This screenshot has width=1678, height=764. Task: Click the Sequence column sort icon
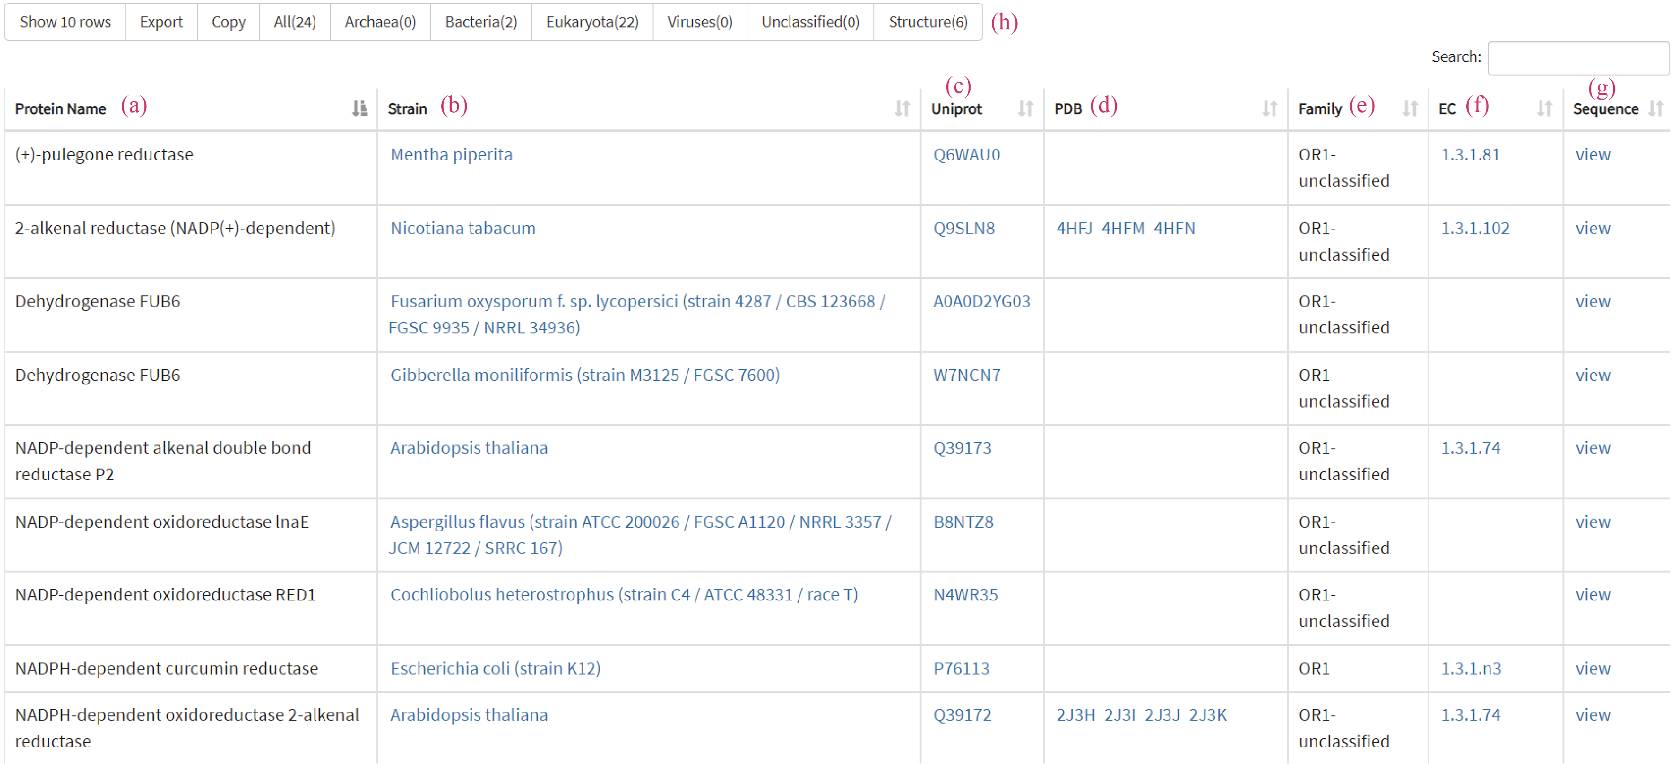(x=1655, y=109)
